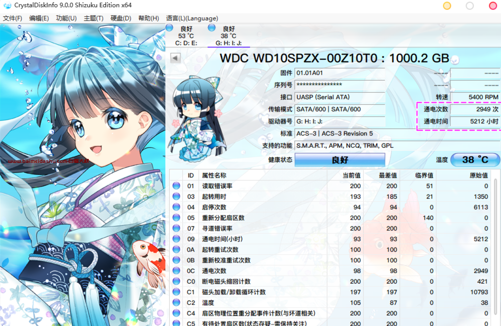Click the status orb for 0C 通电次数
The width and height of the screenshot is (501, 326).
pyautogui.click(x=176, y=270)
